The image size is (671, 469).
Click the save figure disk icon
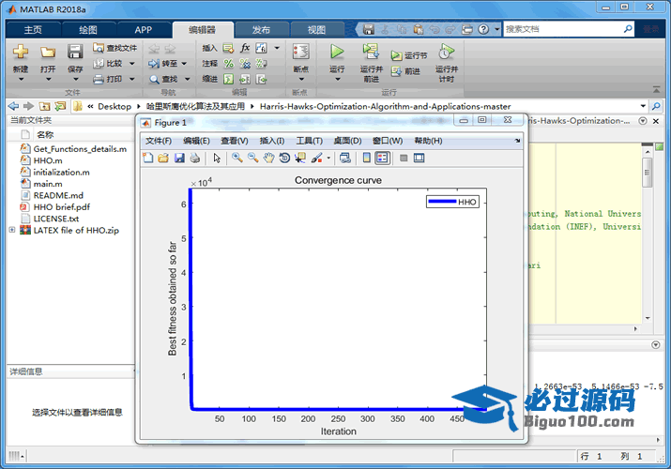(x=179, y=158)
